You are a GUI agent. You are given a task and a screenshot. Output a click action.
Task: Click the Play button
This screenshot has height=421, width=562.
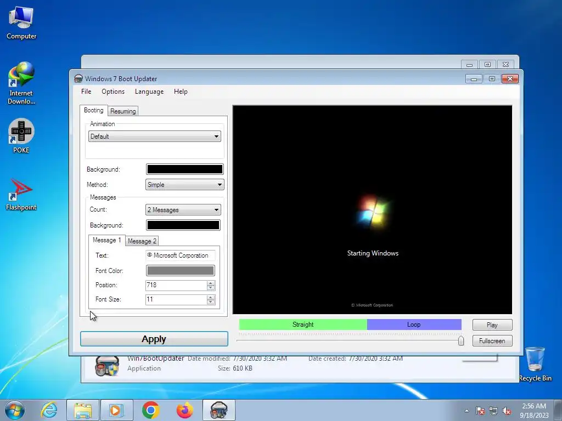pyautogui.click(x=492, y=325)
